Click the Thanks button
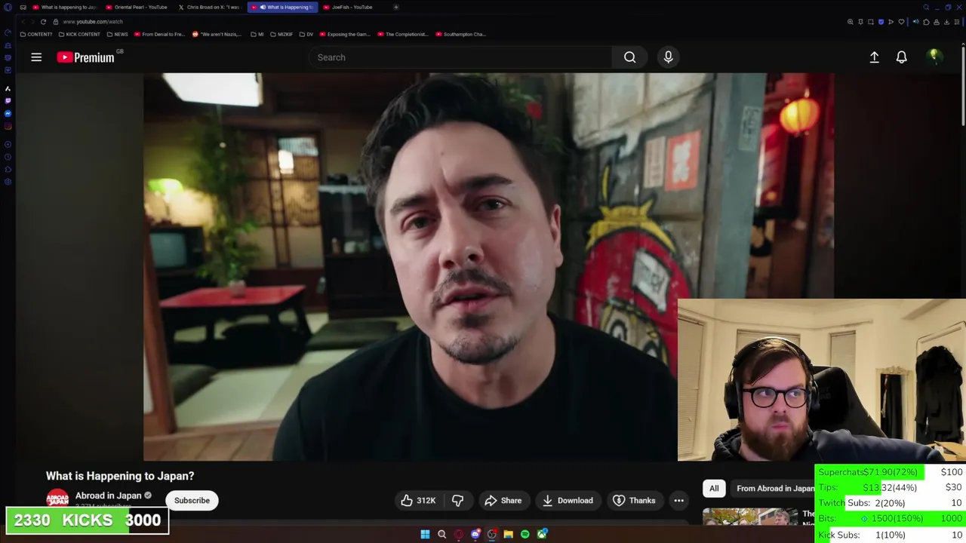Image resolution: width=966 pixels, height=543 pixels. pyautogui.click(x=634, y=500)
